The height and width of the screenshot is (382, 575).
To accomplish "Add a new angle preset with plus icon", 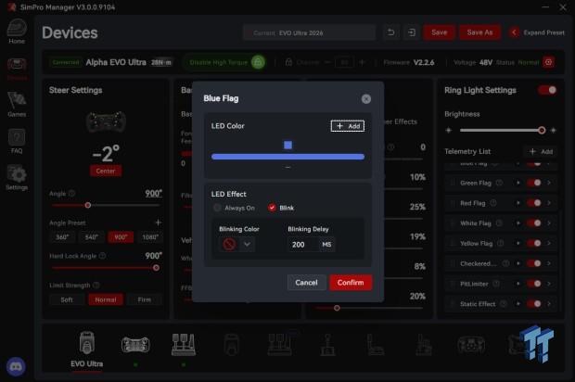I will [158, 223].
